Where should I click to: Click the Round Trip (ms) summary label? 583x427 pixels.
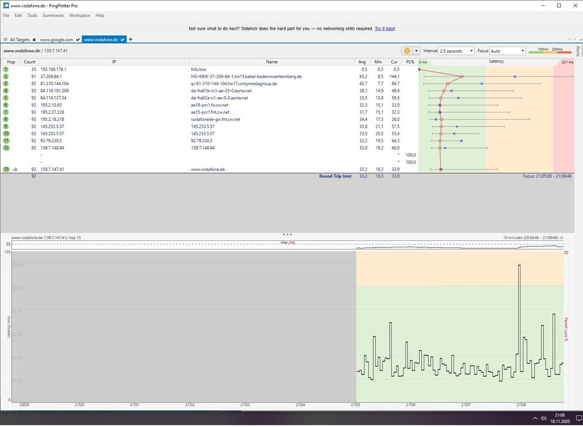pyautogui.click(x=335, y=176)
